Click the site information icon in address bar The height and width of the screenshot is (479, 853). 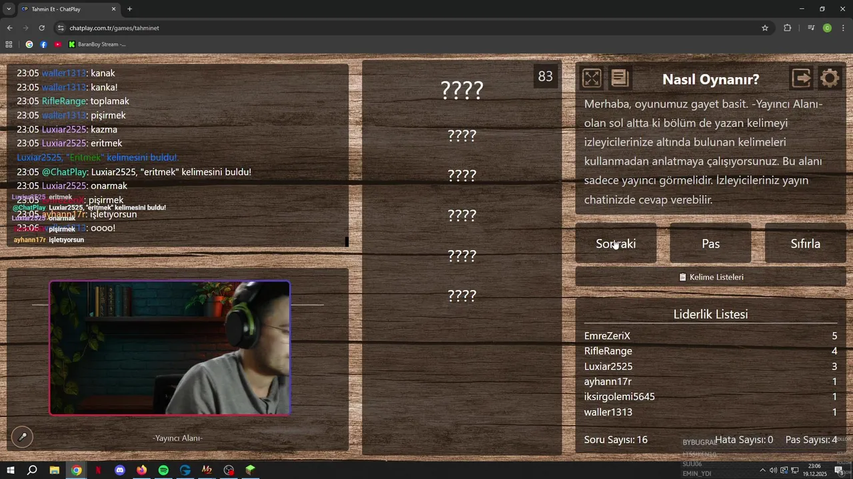point(61,28)
